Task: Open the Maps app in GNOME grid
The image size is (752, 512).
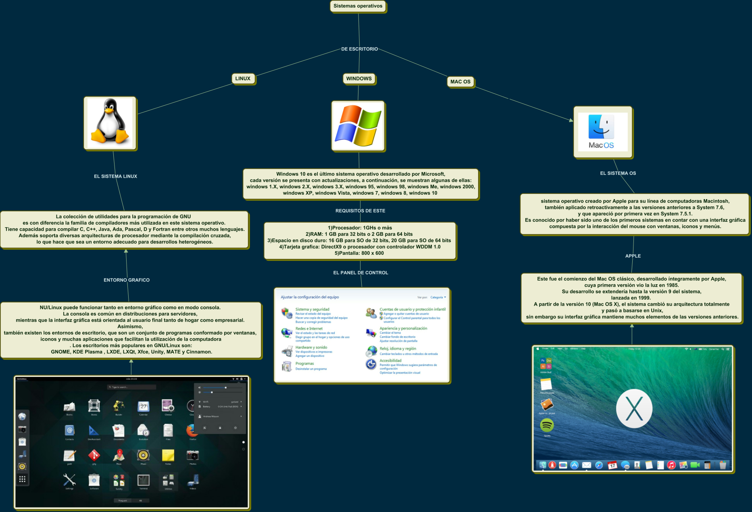Action: coord(119,456)
